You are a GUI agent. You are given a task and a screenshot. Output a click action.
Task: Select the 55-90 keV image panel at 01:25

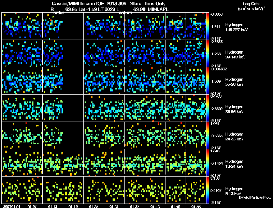coord(94,81)
